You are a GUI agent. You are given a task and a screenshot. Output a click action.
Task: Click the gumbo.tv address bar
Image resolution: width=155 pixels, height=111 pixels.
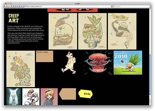(68, 7)
